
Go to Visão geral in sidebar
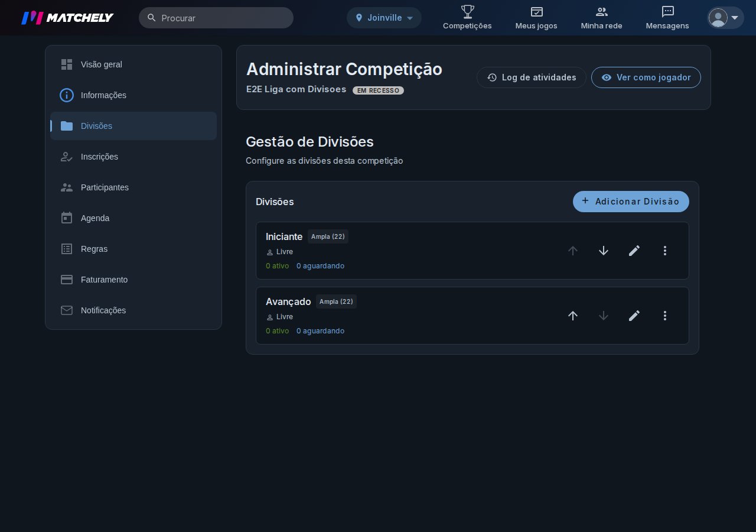pyautogui.click(x=133, y=64)
